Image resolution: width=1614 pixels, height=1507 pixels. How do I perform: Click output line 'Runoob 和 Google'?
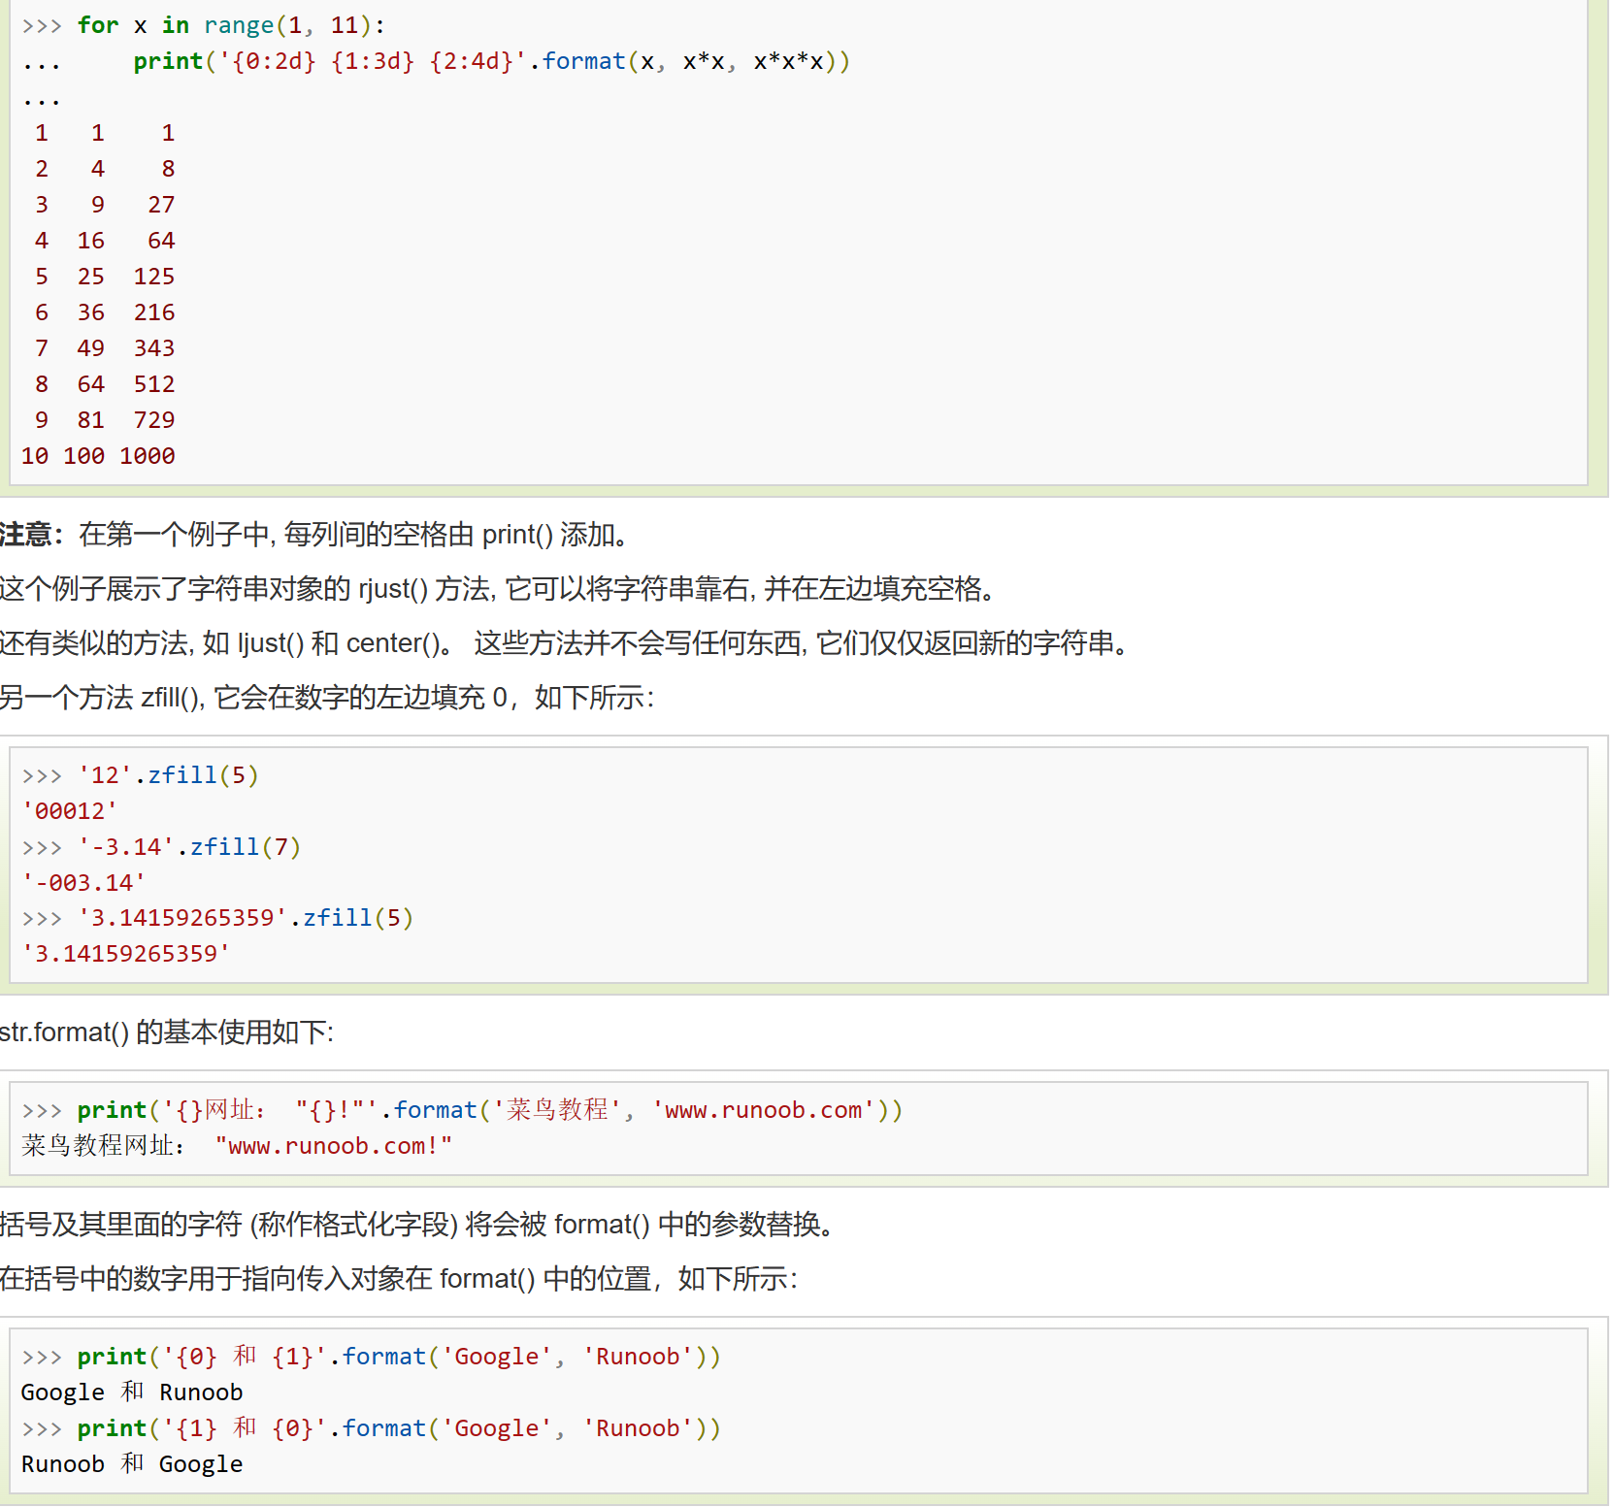pos(132,1463)
